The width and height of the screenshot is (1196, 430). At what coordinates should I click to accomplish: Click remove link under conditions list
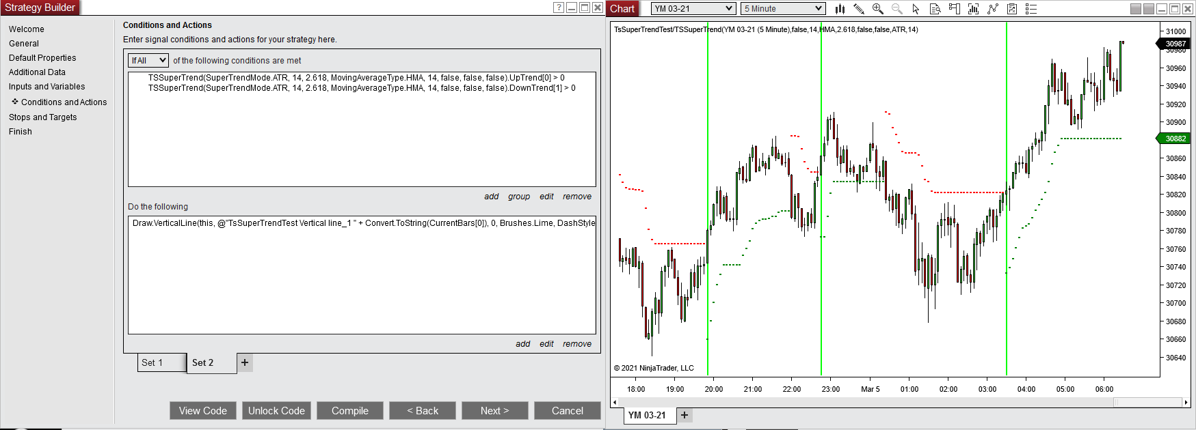click(x=577, y=197)
